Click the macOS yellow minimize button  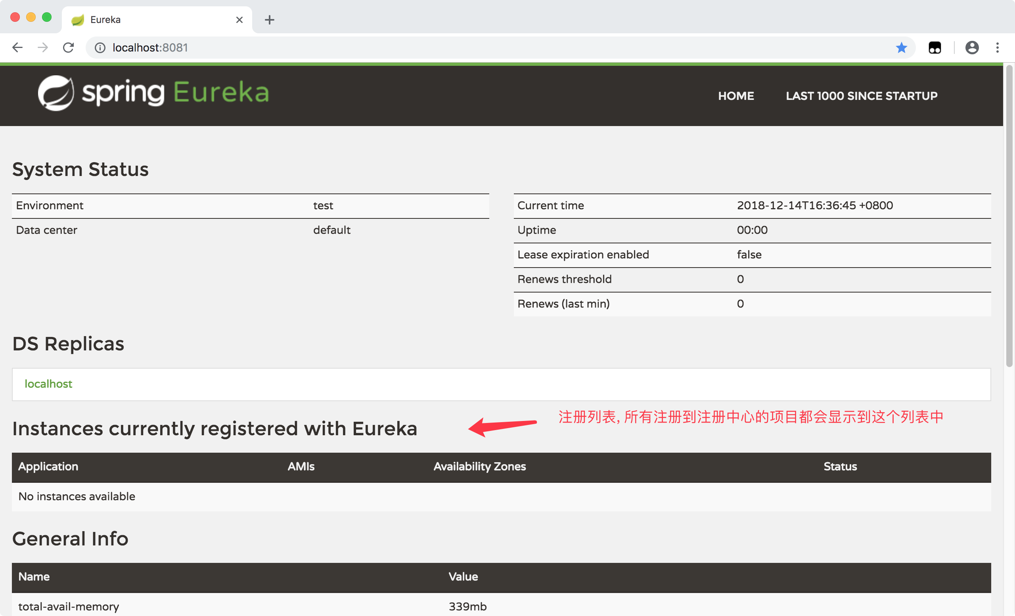pos(31,17)
